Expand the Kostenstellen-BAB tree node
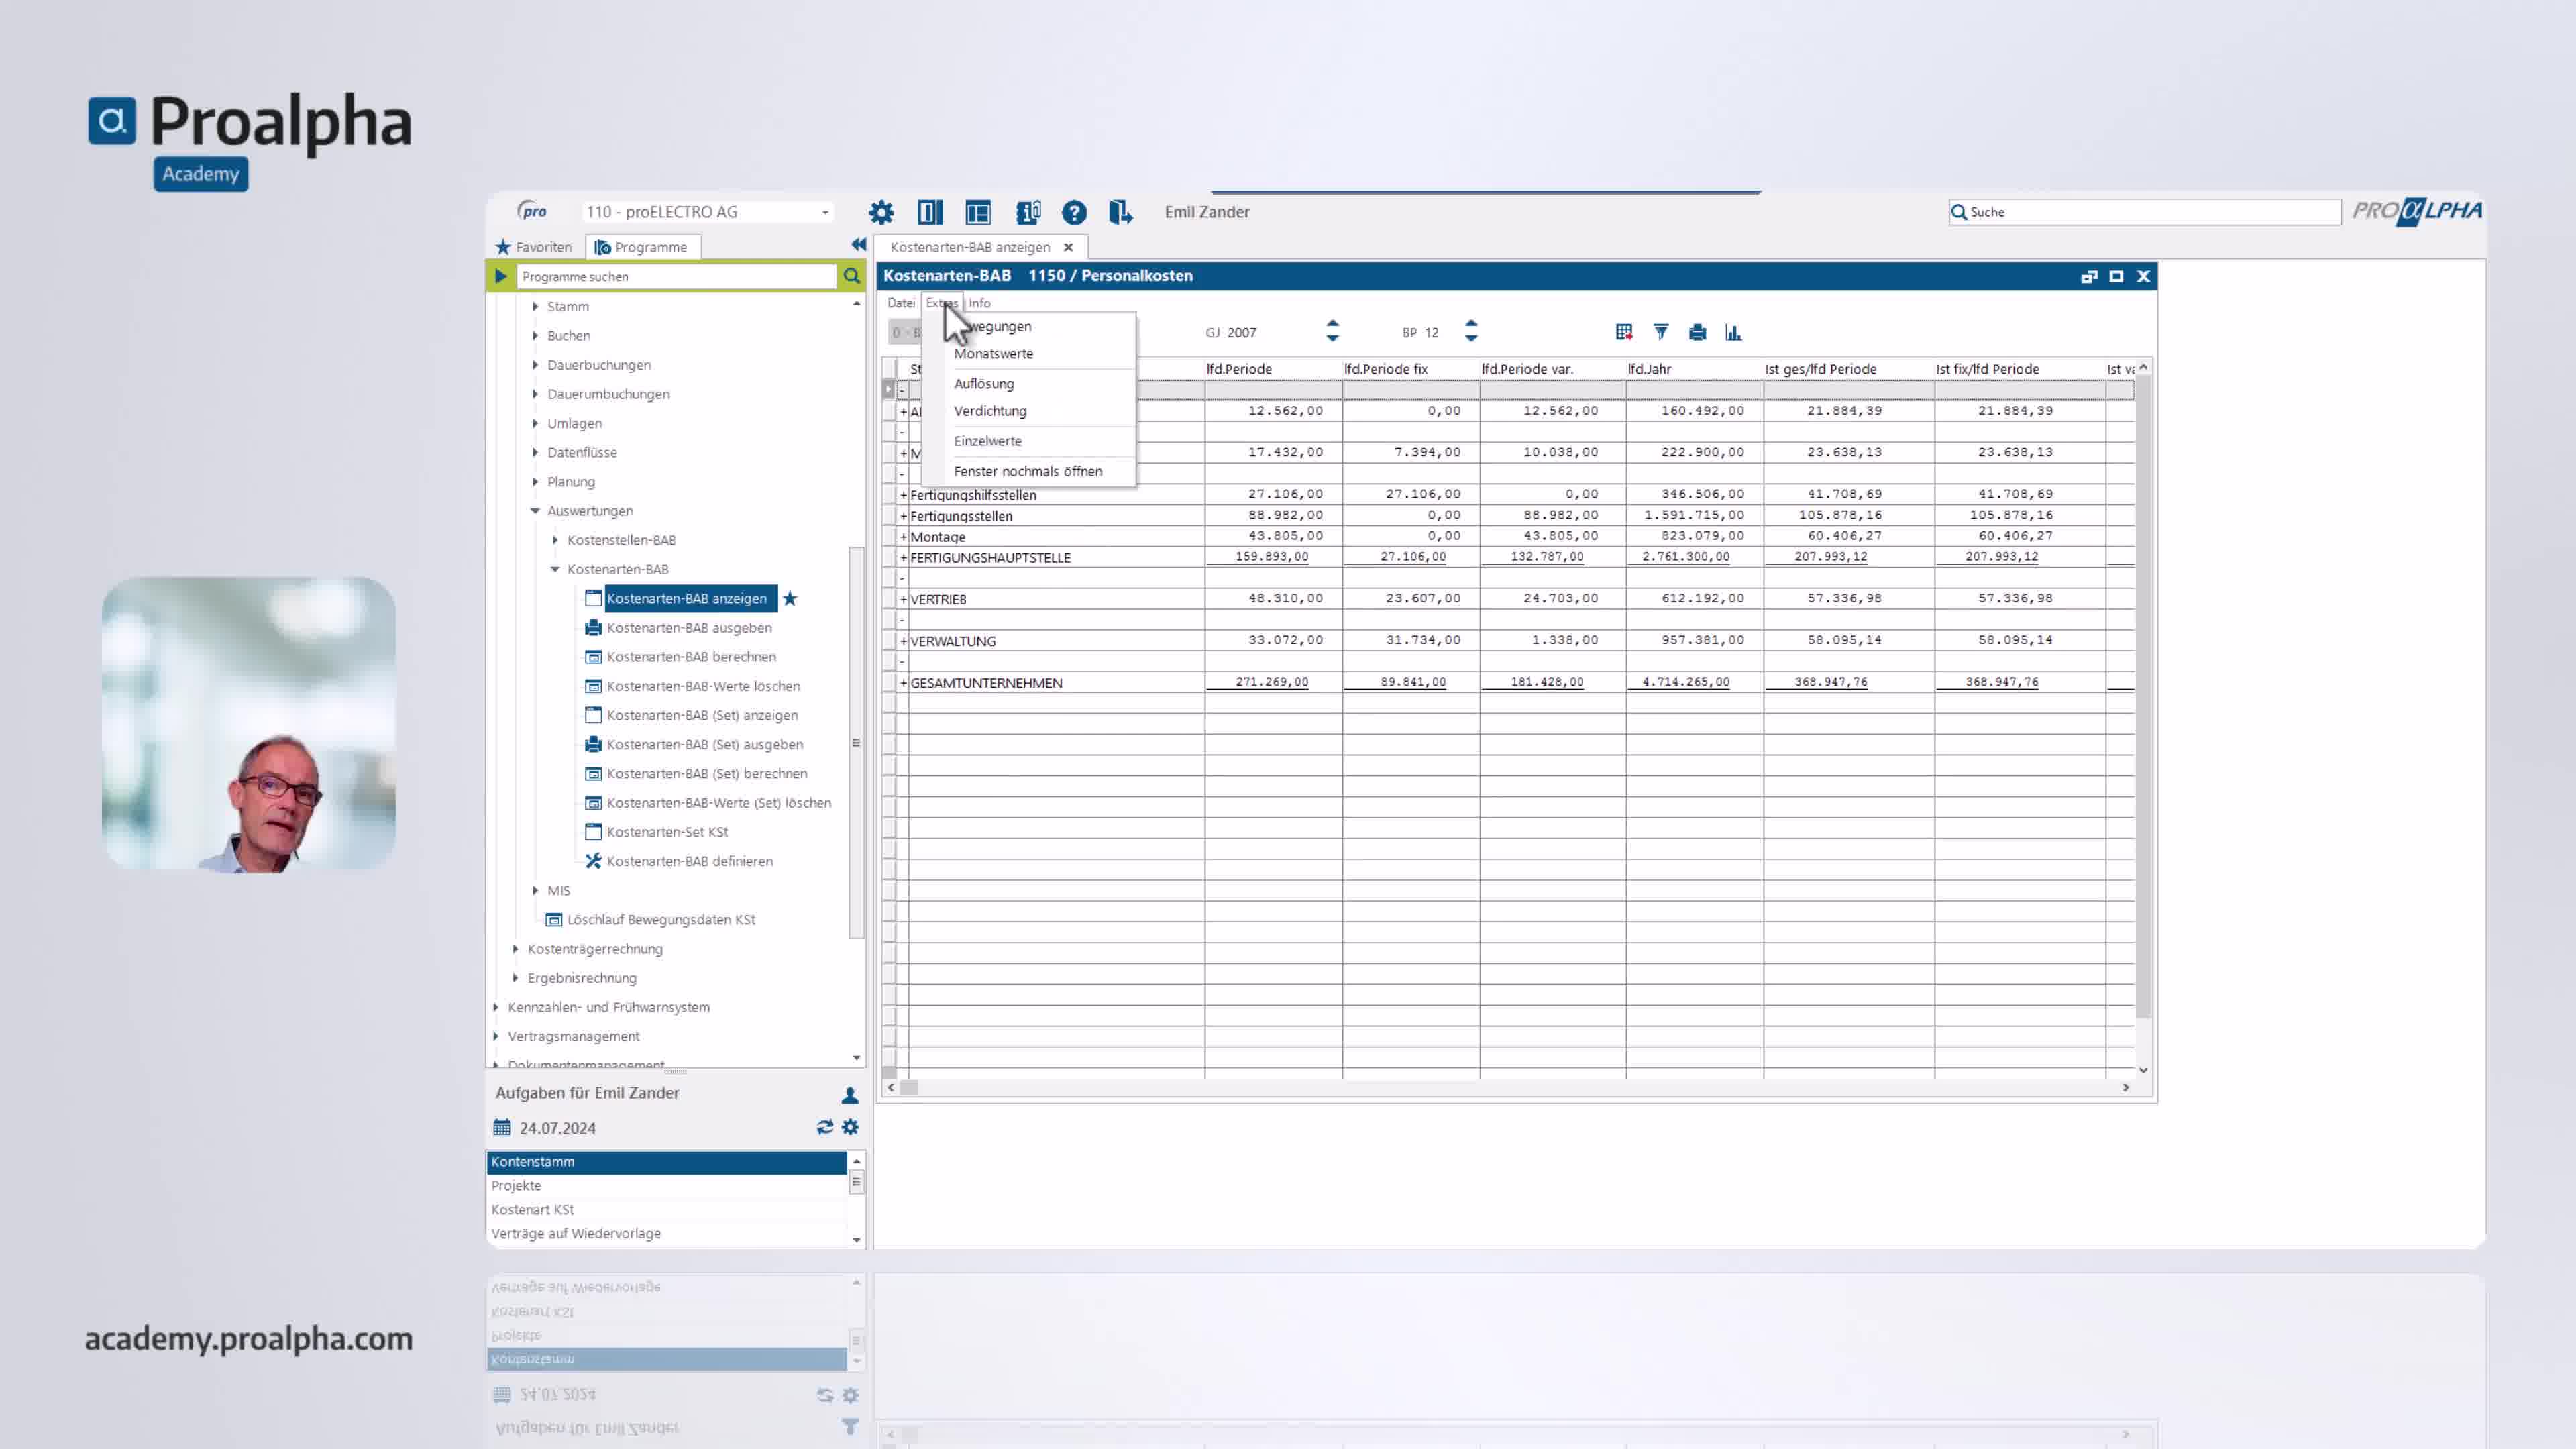 click(x=555, y=540)
